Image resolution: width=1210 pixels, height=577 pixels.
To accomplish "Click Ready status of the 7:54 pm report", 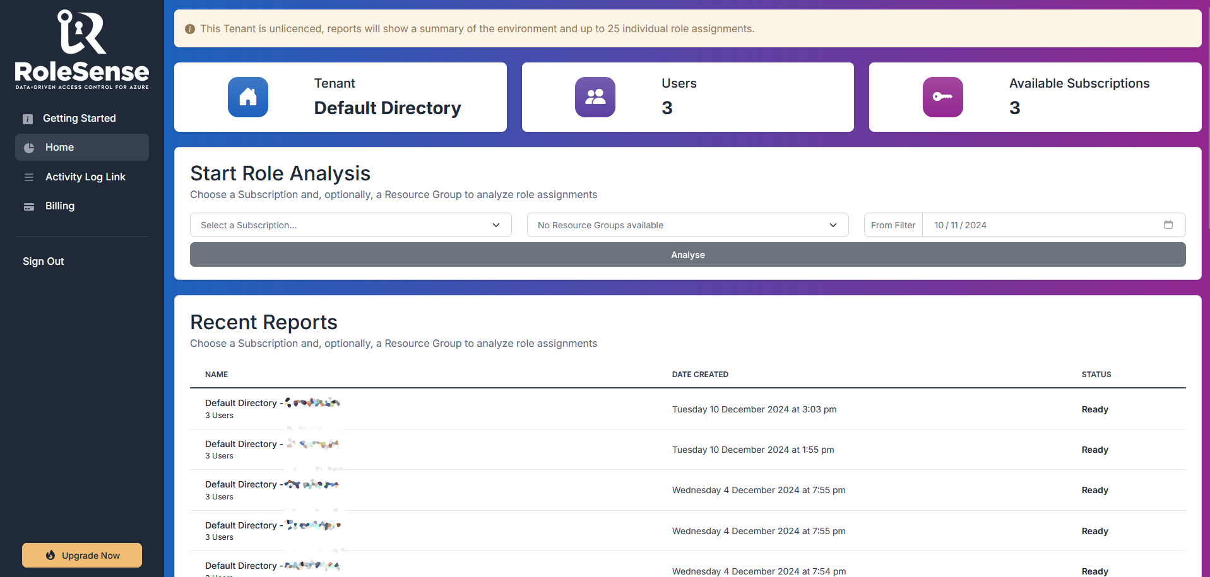I will tap(1094, 571).
